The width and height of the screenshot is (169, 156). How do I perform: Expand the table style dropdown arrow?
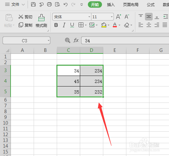97,25
